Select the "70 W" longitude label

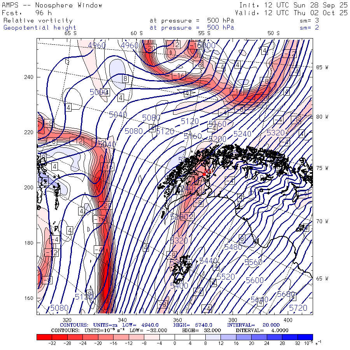click(322, 221)
